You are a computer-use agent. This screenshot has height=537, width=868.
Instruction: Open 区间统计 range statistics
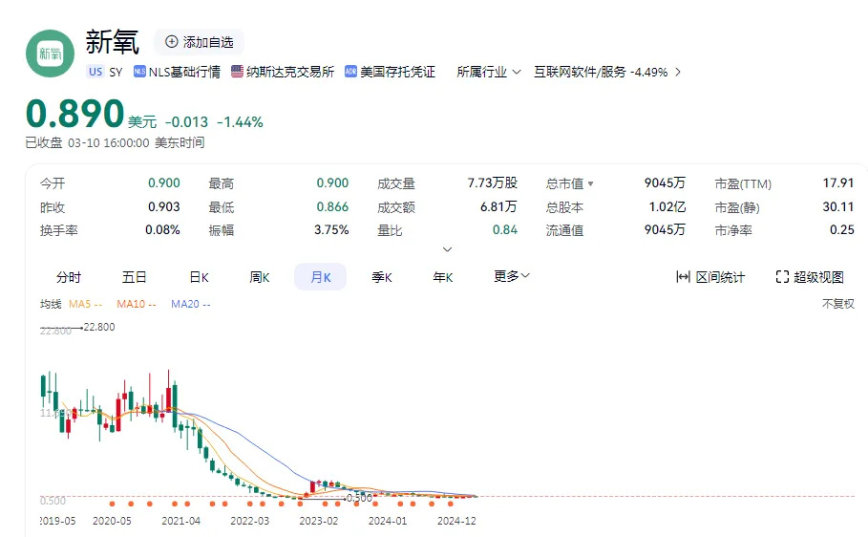point(710,276)
